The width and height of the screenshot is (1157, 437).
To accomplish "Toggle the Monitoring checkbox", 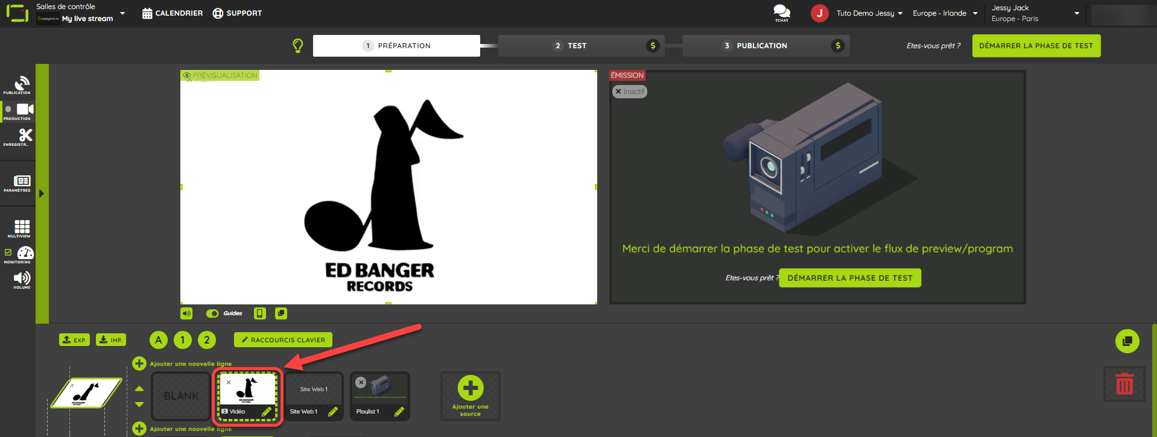I will tap(8, 253).
